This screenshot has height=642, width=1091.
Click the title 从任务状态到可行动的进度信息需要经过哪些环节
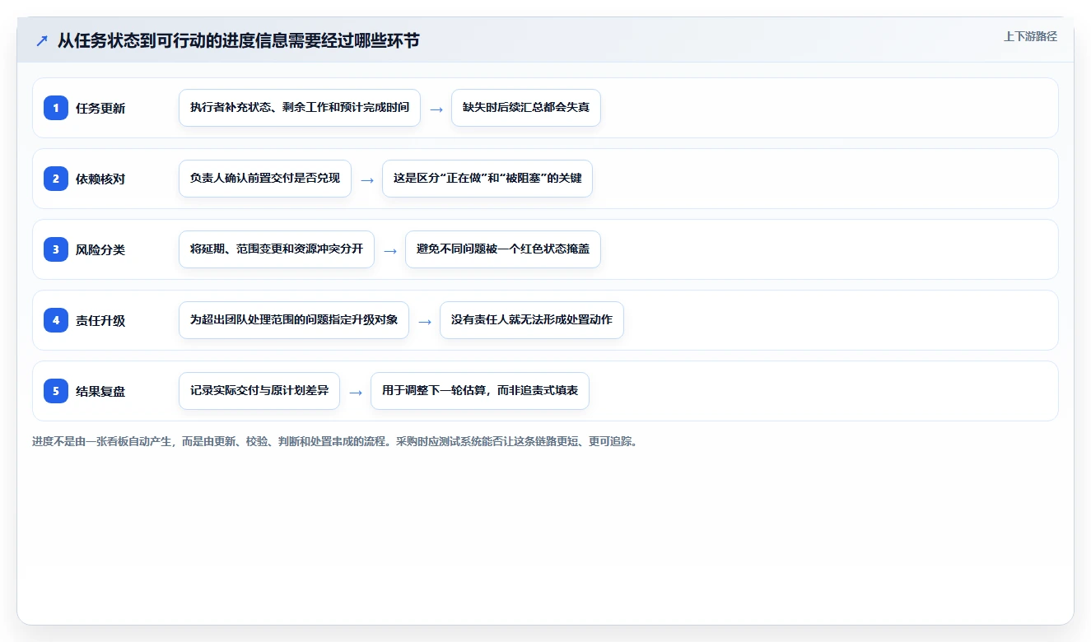click(x=239, y=40)
